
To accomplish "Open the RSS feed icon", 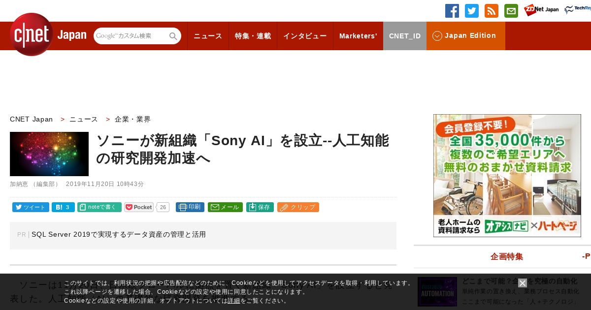I will pos(492,11).
